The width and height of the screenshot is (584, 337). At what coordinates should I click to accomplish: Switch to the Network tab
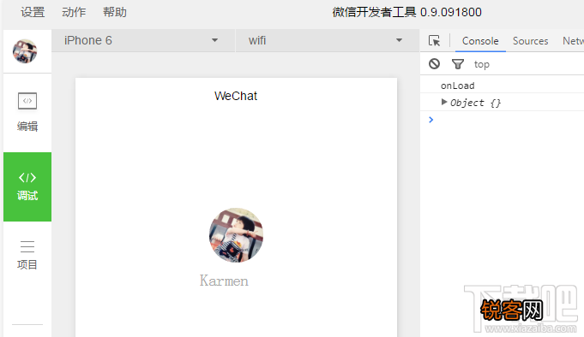coord(573,41)
